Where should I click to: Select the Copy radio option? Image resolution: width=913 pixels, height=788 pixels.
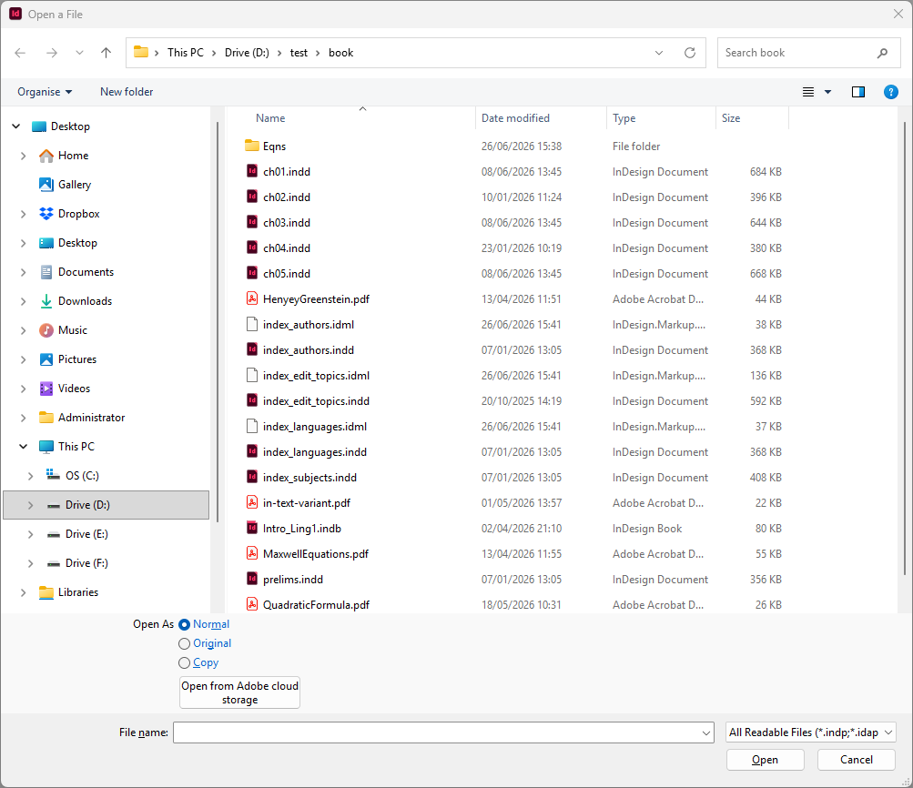click(184, 662)
